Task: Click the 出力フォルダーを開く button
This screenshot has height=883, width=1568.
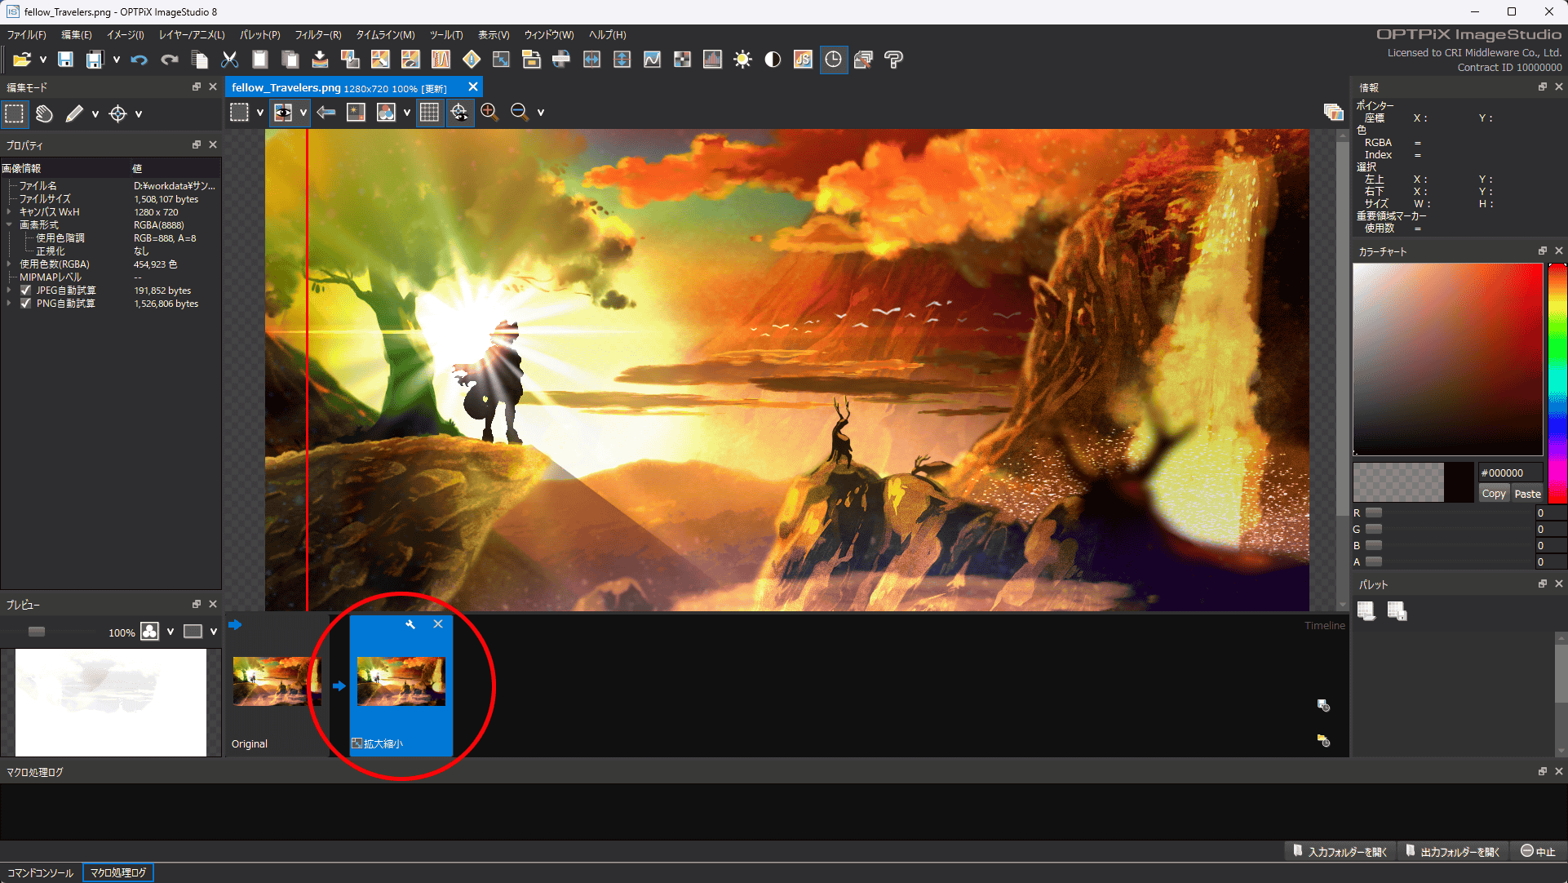Action: tap(1453, 851)
